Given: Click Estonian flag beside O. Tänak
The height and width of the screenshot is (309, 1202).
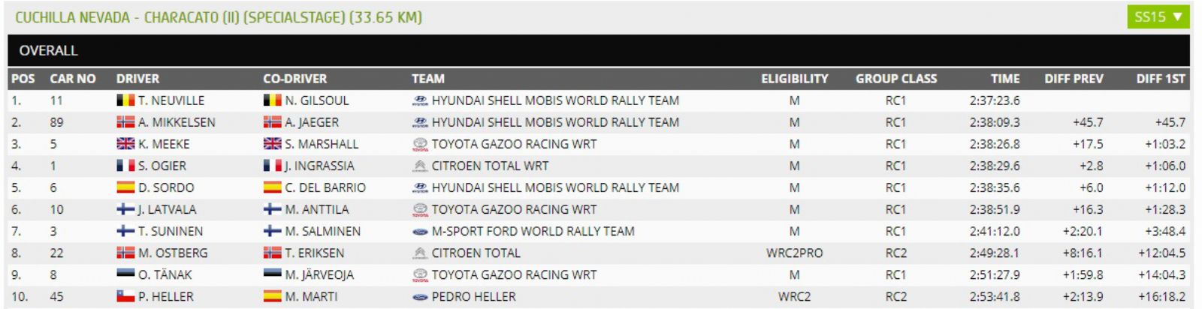Looking at the screenshot, I should coord(125,274).
